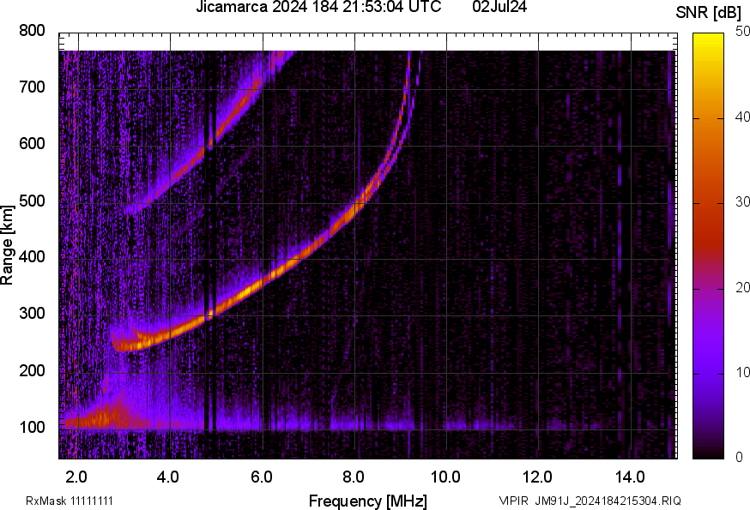
Task: Click the colorbar value 50
Action: pos(742,31)
